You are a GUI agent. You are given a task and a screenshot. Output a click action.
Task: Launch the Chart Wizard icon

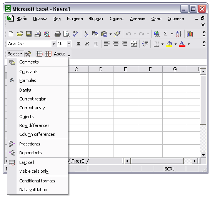click(x=190, y=34)
